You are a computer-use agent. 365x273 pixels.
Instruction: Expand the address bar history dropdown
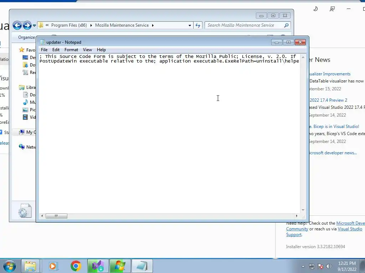click(x=190, y=25)
